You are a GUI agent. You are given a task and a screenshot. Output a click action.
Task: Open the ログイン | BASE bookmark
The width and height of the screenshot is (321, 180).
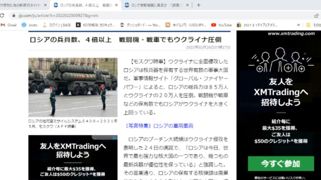(57, 25)
